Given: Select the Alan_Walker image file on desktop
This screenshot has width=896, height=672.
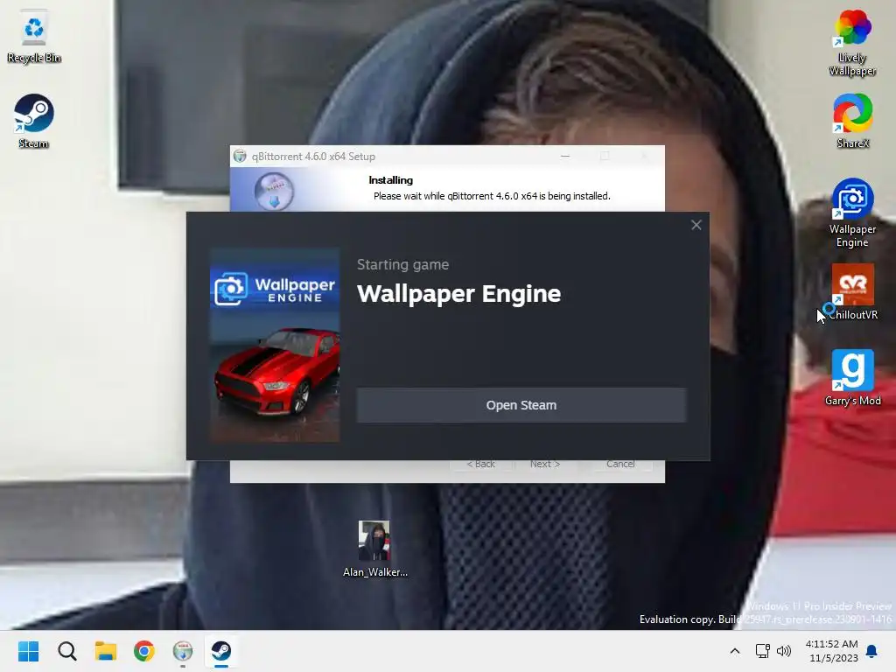Looking at the screenshot, I should (x=374, y=549).
